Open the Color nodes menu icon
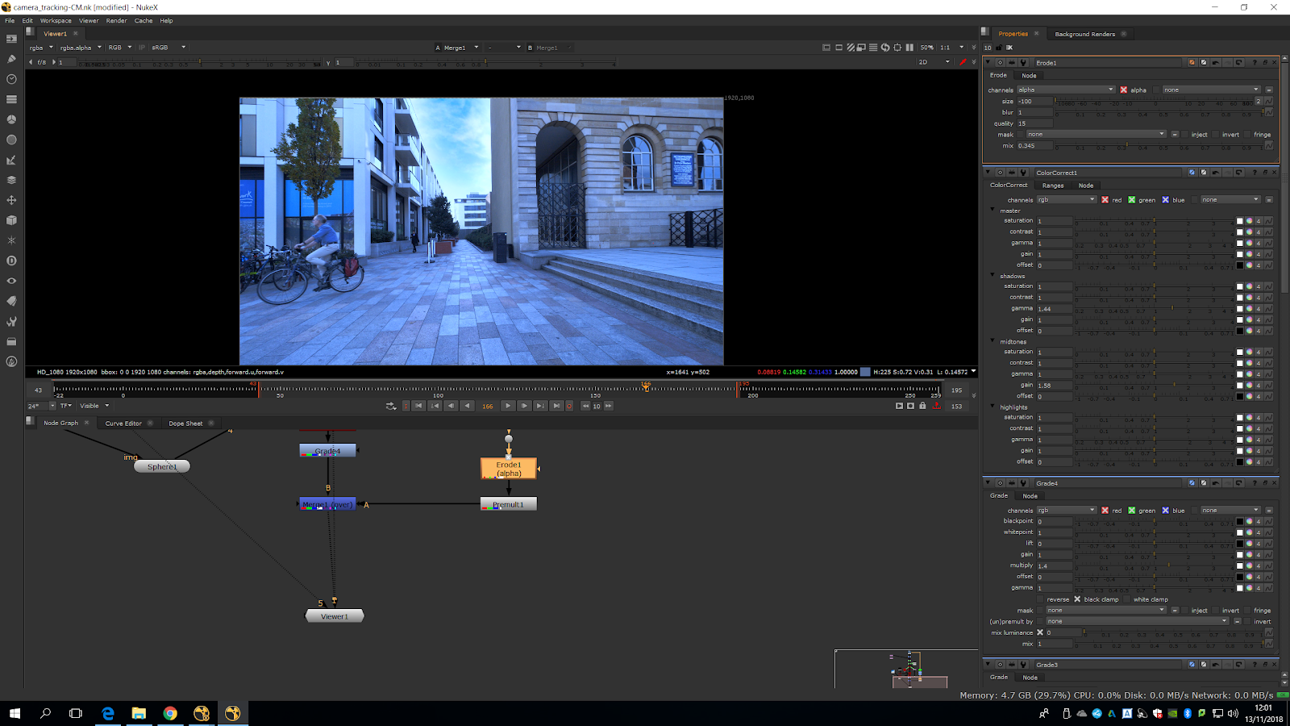Screen dimensions: 1290x726 (11, 119)
